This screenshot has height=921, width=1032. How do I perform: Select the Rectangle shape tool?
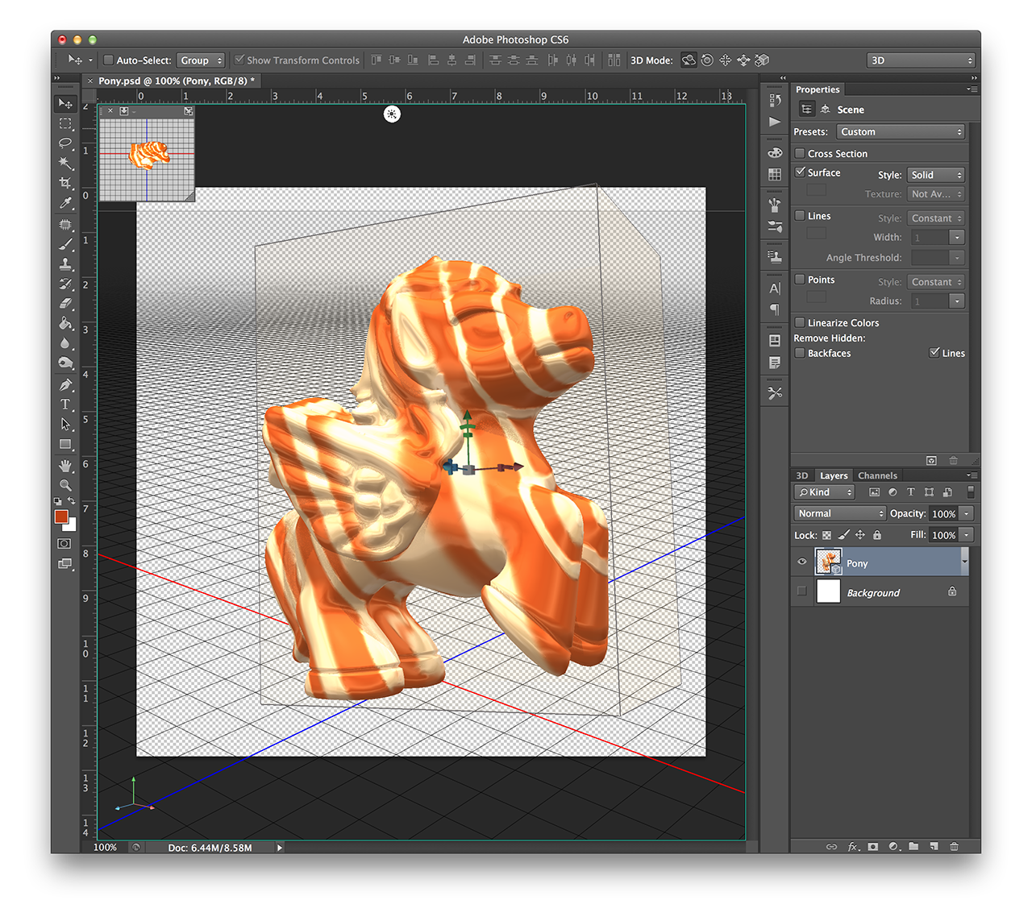click(65, 445)
